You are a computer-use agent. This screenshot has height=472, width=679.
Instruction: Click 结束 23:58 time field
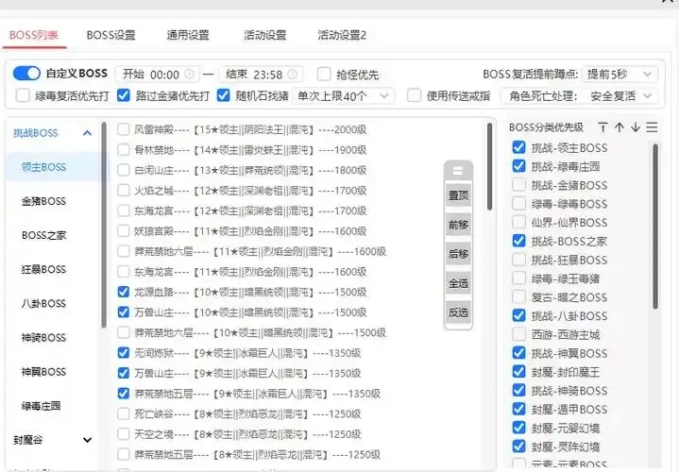coord(261,75)
